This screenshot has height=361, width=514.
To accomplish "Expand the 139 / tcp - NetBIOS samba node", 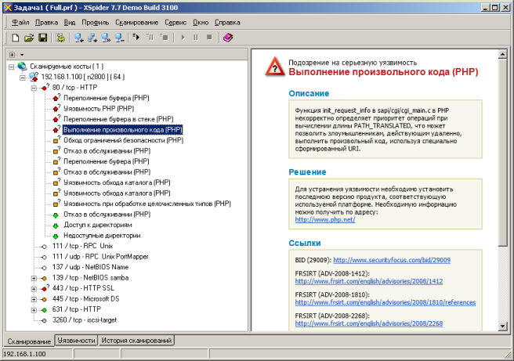I will pos(34,279).
